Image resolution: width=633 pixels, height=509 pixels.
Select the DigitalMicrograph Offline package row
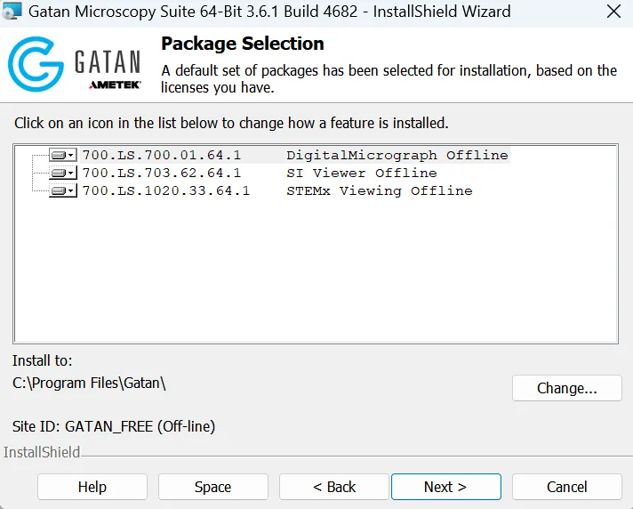point(295,155)
